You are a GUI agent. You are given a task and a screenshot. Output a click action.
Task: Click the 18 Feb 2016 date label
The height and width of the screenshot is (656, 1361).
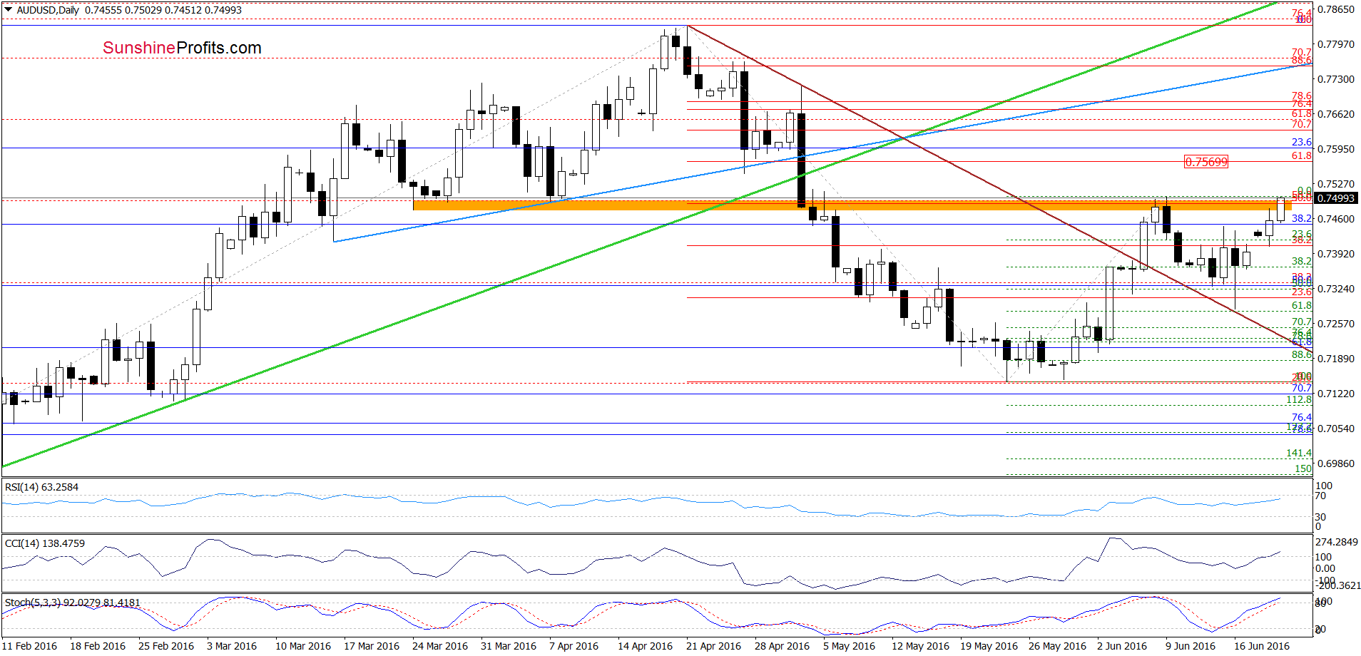coord(98,646)
